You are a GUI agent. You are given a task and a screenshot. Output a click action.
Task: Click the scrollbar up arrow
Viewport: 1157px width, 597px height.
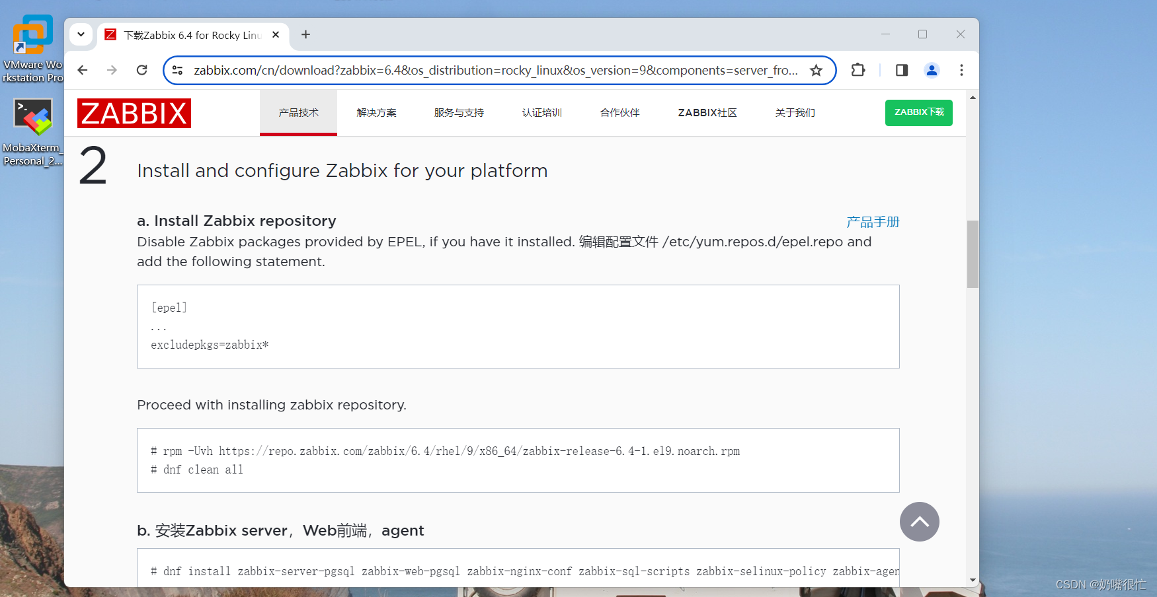coord(973,97)
